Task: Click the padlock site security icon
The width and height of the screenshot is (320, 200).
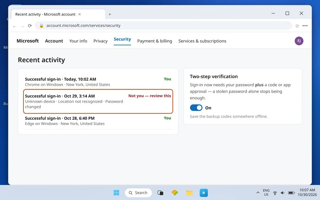Action: tap(42, 26)
